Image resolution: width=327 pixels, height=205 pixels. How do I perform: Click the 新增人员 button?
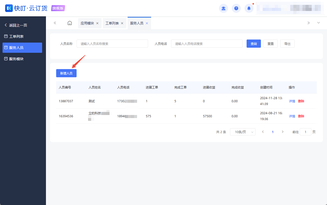(x=66, y=73)
